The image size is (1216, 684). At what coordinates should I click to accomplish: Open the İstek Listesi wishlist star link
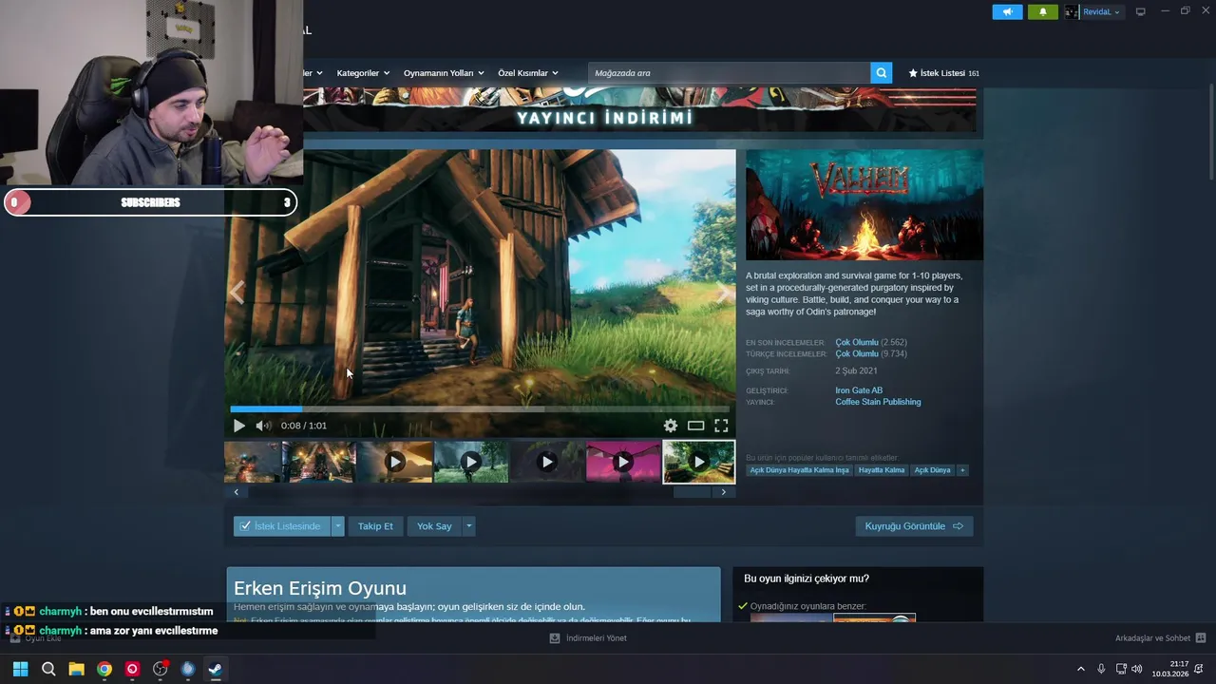pyautogui.click(x=943, y=73)
